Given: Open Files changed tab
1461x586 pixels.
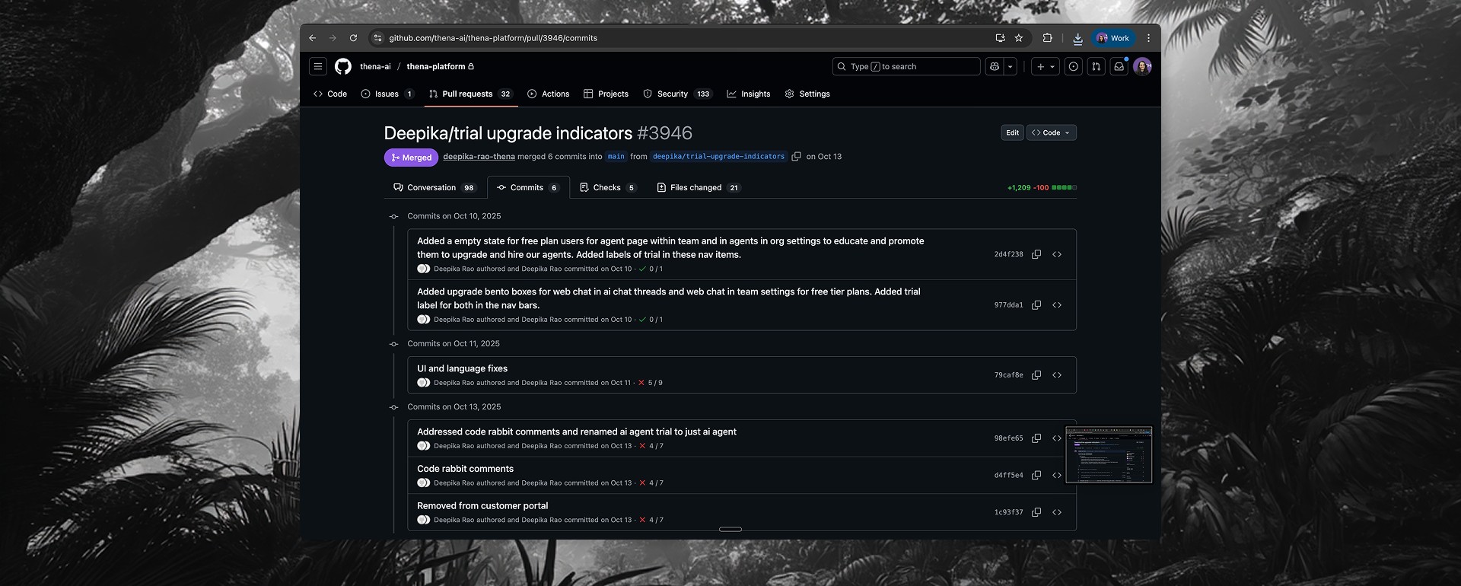Looking at the screenshot, I should pos(699,188).
